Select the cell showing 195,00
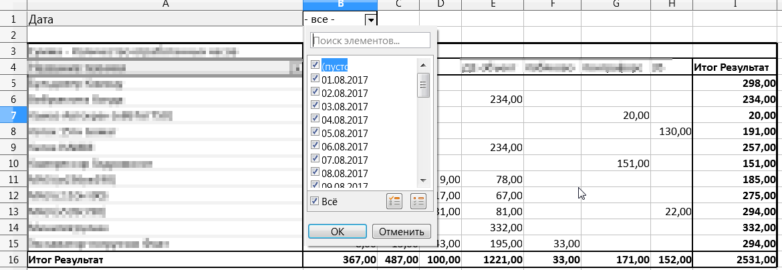The width and height of the screenshot is (782, 270). coord(493,243)
